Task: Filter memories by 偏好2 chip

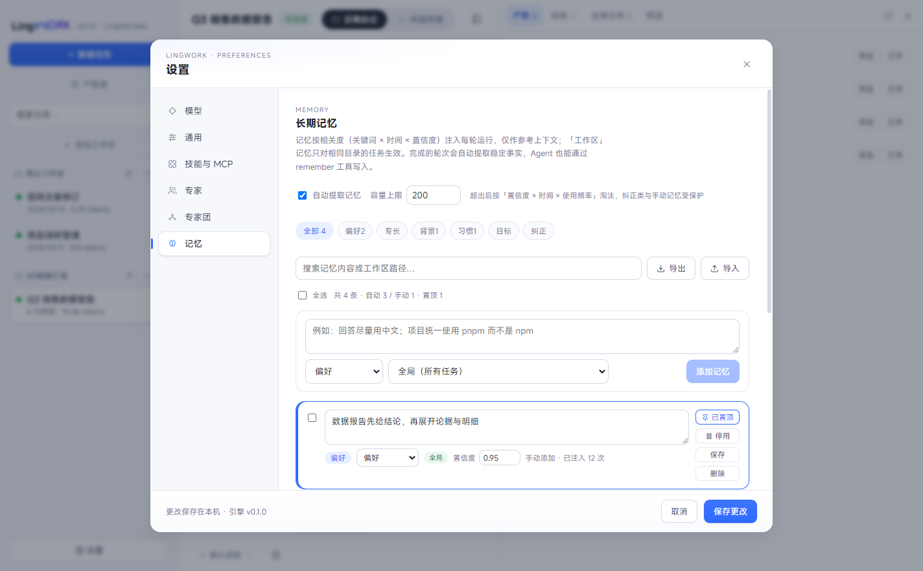Action: pos(355,231)
